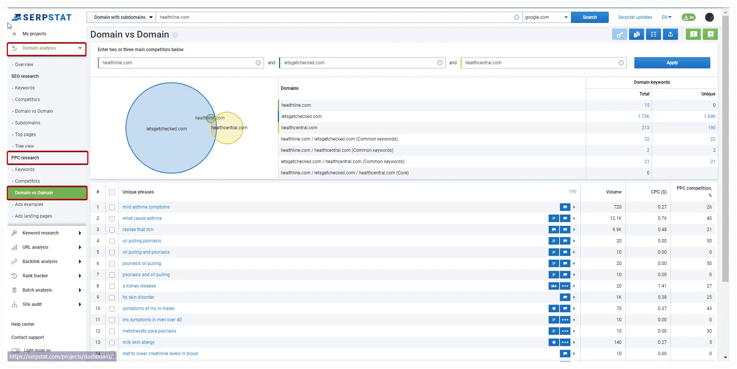The height and width of the screenshot is (369, 737).
Task: Open the green feedback exclamation icon
Action: (x=694, y=35)
